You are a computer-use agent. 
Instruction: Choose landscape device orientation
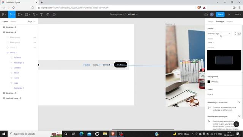pos(239,33)
